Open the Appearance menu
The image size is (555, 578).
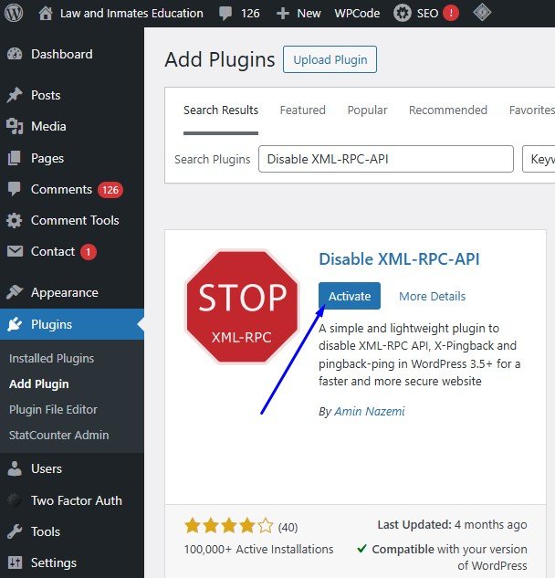click(65, 293)
